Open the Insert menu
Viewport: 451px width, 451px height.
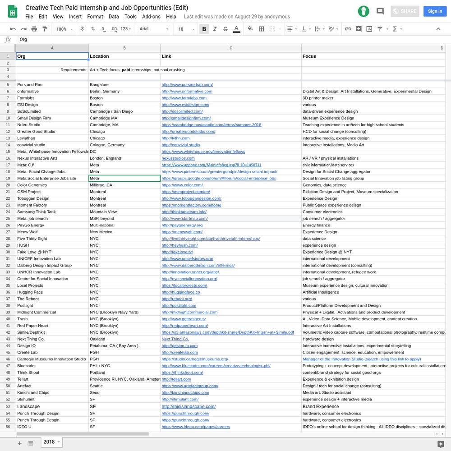75,17
